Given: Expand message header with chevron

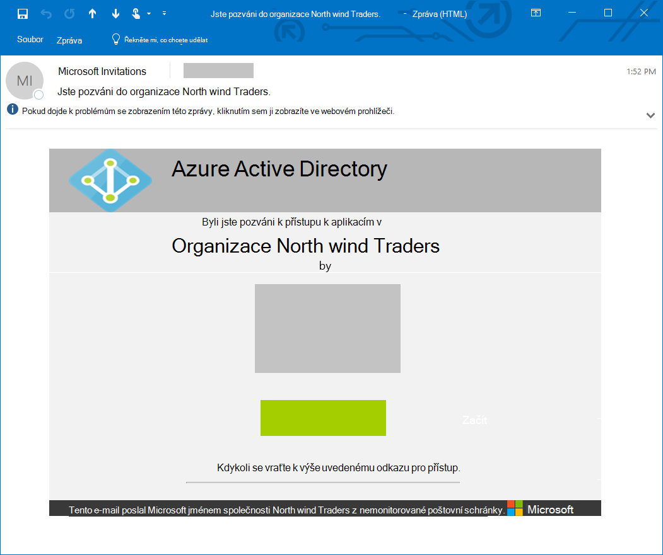Looking at the screenshot, I should click(x=650, y=115).
